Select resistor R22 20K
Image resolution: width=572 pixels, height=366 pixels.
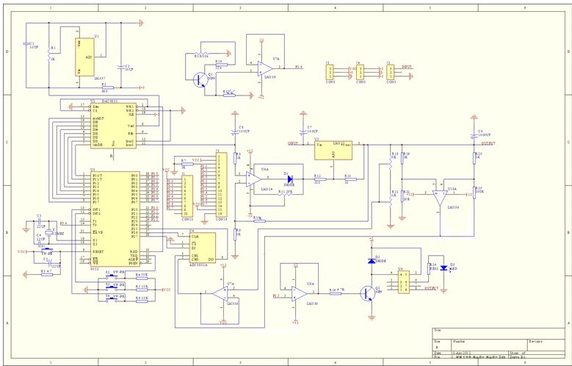[402, 196]
